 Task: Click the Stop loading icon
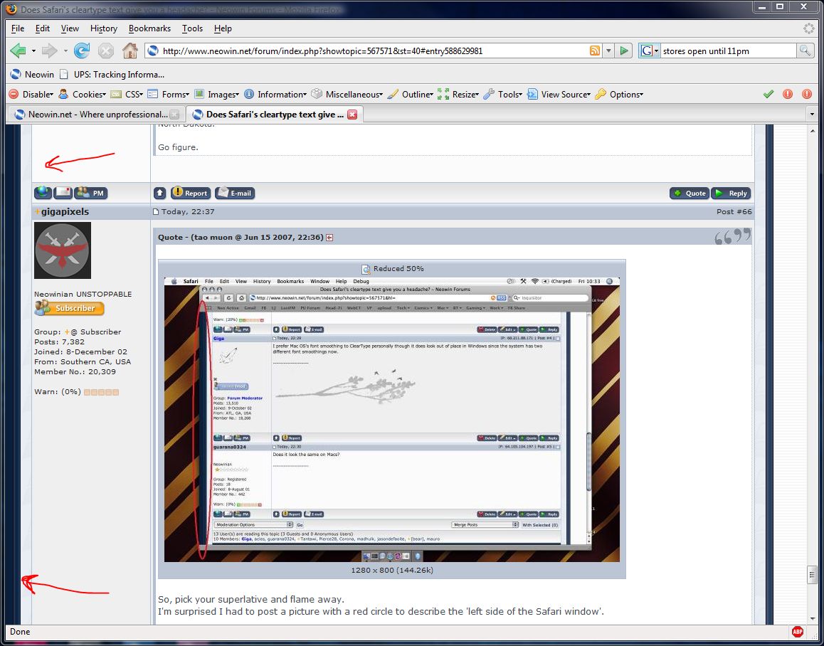(105, 51)
